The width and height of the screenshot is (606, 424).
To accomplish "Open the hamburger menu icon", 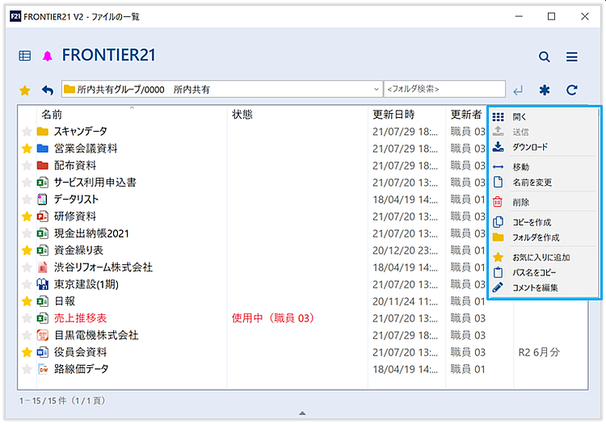I will click(x=572, y=57).
